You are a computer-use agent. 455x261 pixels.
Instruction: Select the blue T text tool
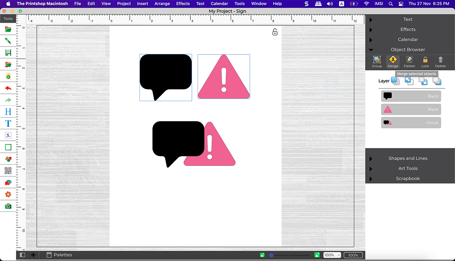[x=8, y=124]
